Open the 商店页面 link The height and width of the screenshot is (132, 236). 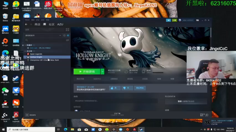(80, 79)
